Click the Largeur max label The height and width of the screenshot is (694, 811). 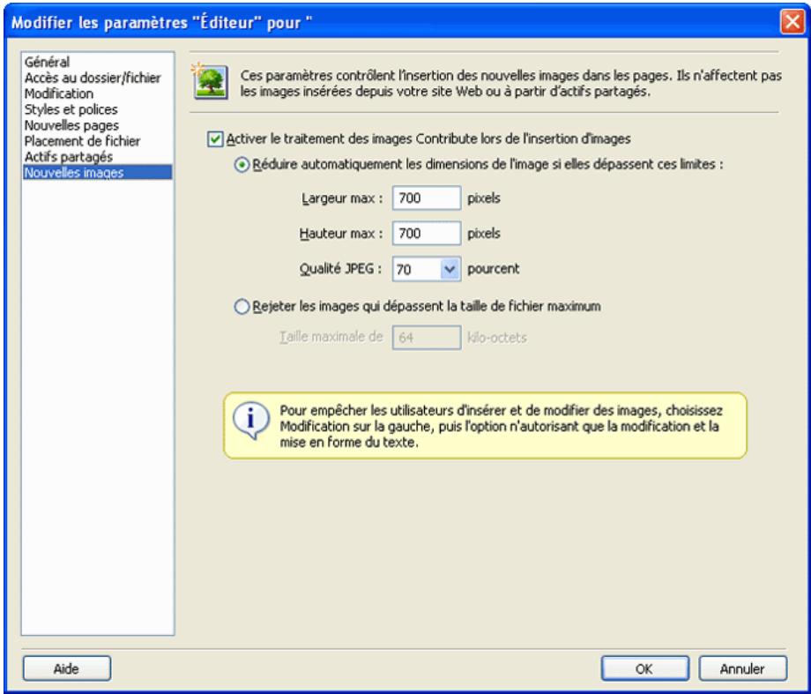point(342,198)
